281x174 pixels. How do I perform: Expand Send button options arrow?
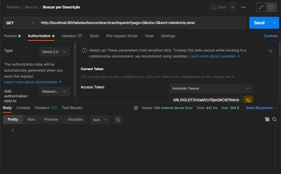[274, 23]
